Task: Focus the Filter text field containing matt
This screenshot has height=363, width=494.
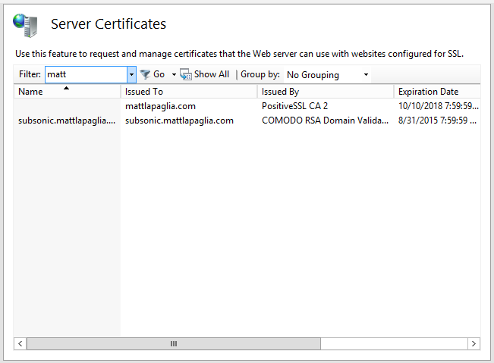Action: [x=86, y=74]
